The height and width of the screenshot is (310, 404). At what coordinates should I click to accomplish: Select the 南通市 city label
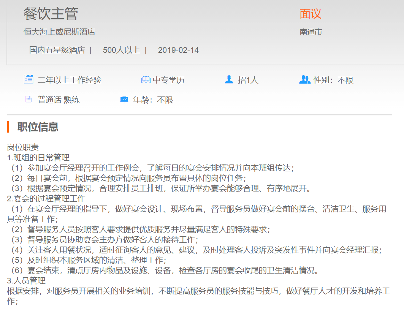tap(311, 32)
